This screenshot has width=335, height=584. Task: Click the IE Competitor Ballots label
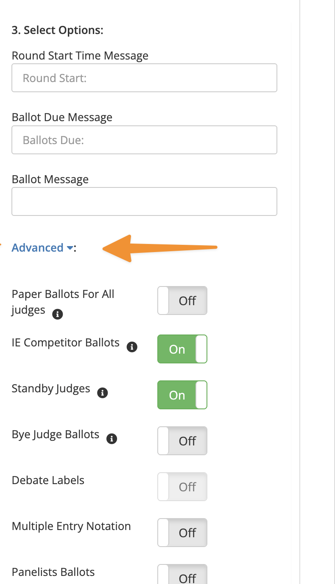[x=66, y=343]
